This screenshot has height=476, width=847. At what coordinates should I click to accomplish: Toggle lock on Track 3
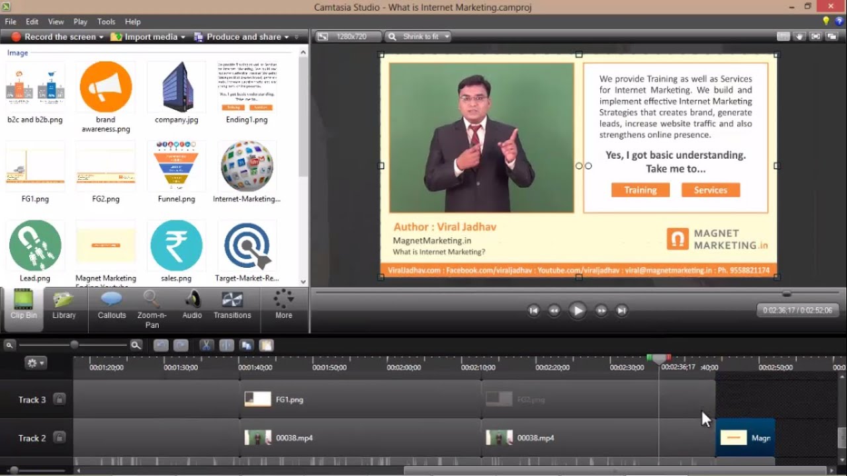[x=59, y=399]
